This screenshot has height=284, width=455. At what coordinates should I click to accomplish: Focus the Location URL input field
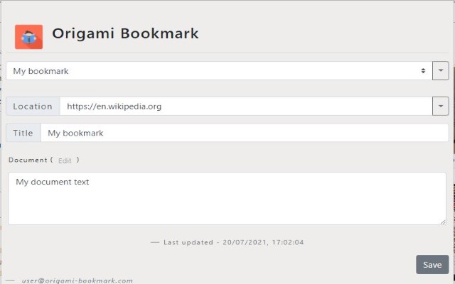tap(245, 106)
